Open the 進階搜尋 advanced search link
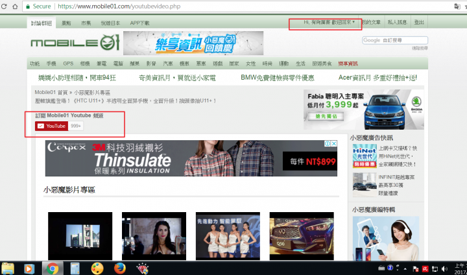The image size is (467, 275). [420, 48]
